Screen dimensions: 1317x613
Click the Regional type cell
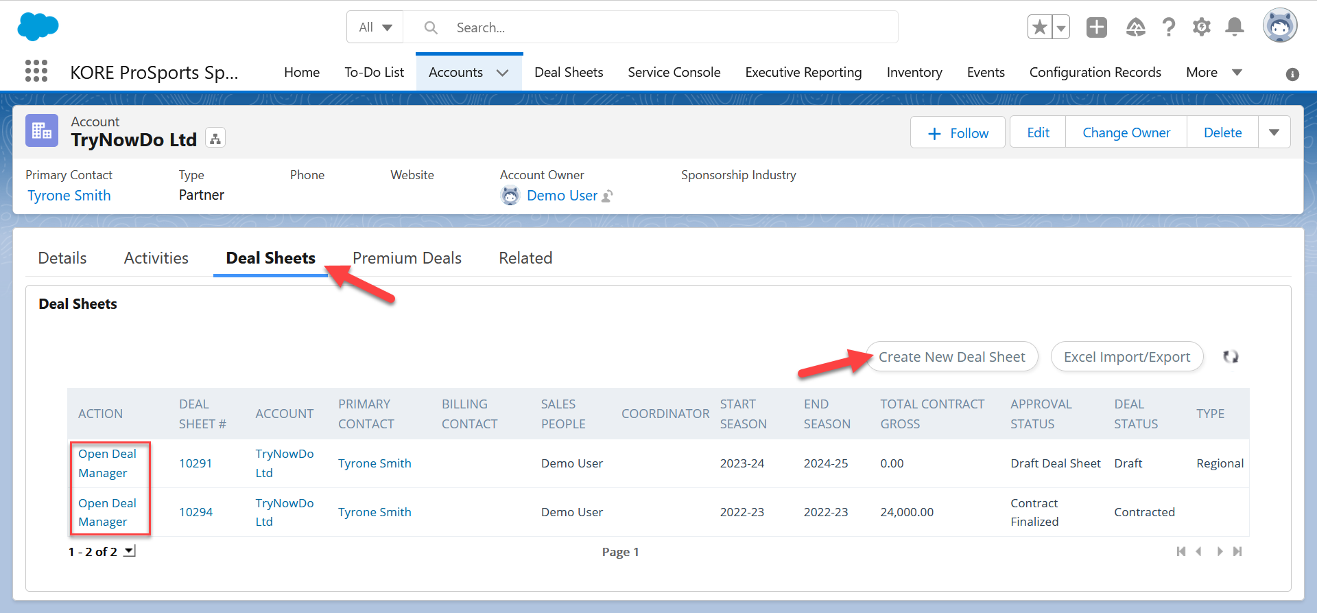point(1220,463)
